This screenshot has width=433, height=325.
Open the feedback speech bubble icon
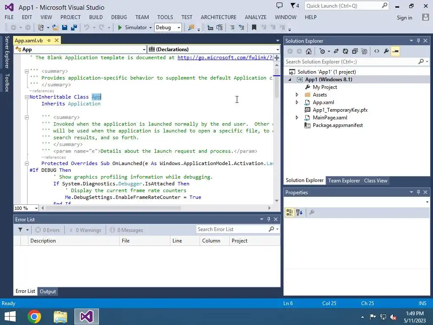pos(280,6)
